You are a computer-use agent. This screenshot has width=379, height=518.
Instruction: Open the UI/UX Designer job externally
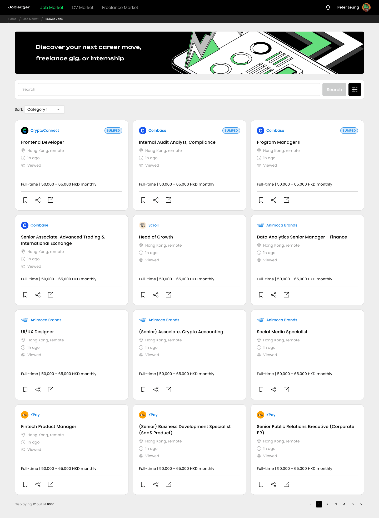51,390
